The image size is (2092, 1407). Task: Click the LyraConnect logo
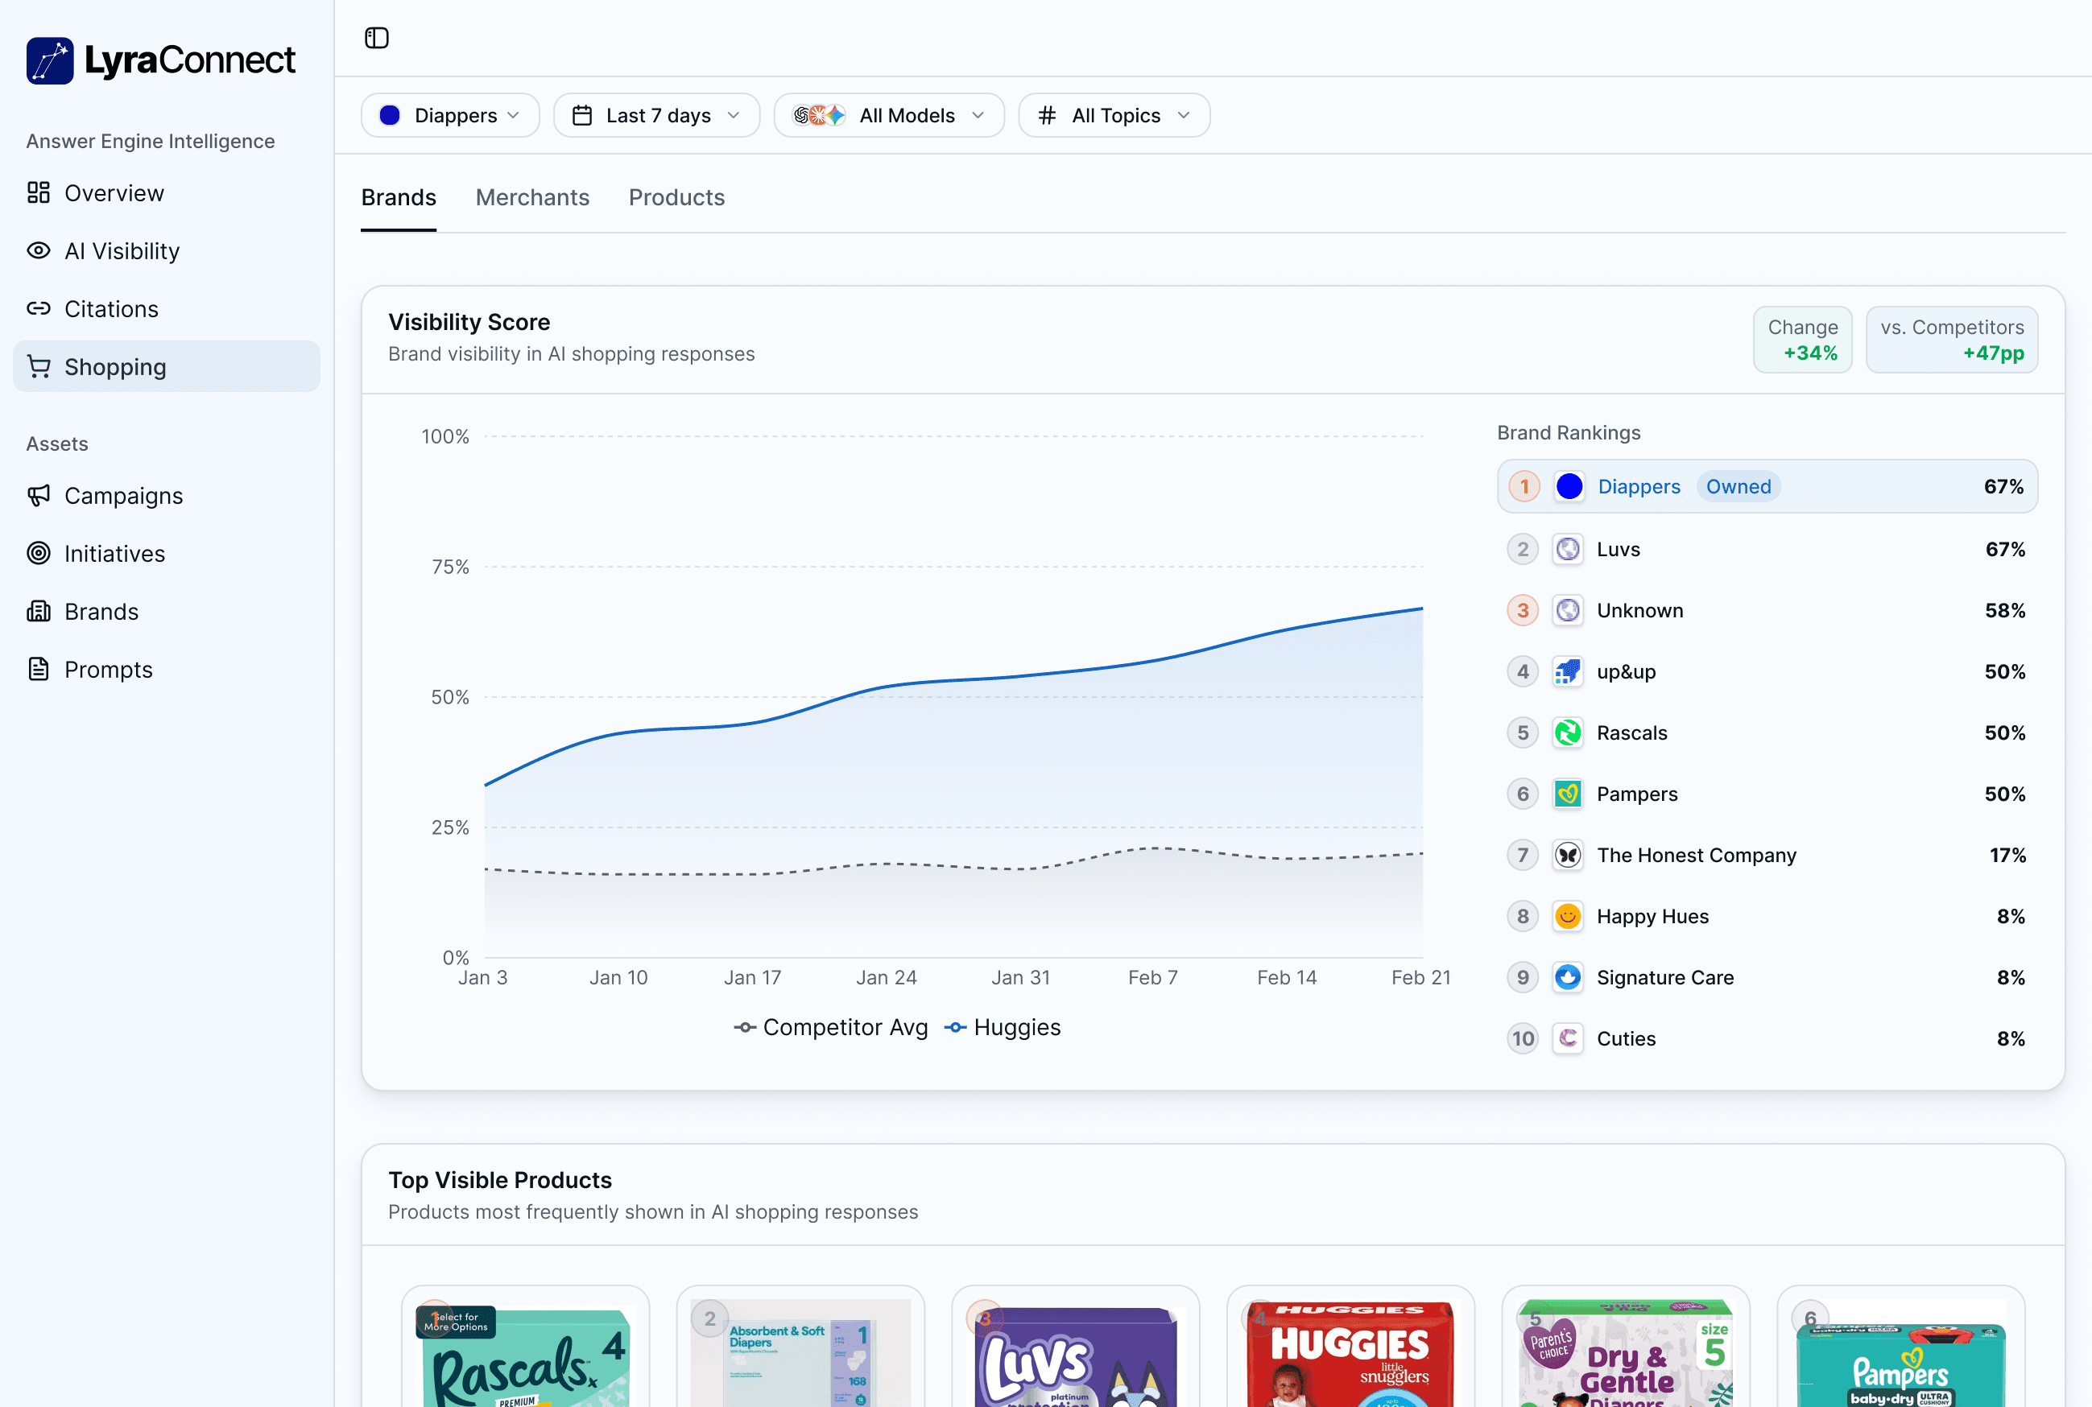click(161, 60)
